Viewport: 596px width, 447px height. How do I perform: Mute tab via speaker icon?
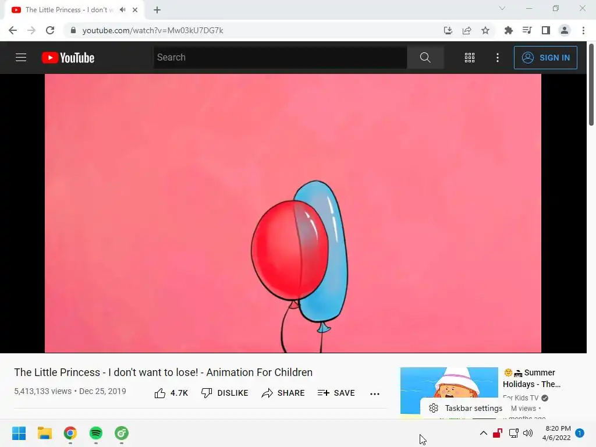(x=122, y=10)
